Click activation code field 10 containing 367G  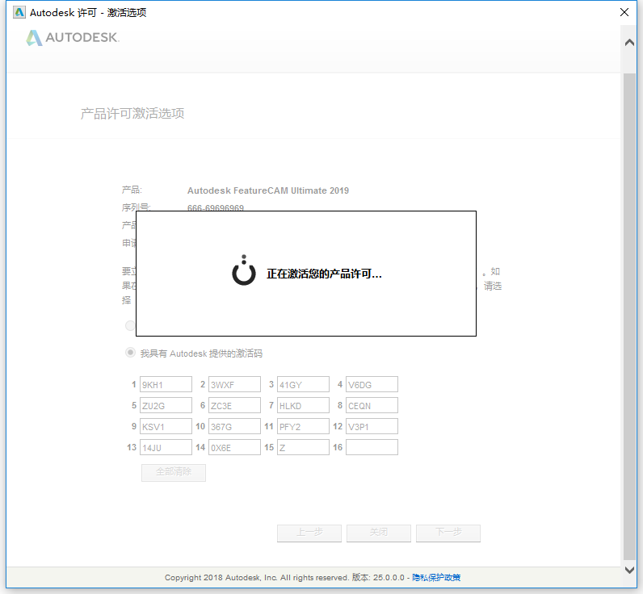234,426
